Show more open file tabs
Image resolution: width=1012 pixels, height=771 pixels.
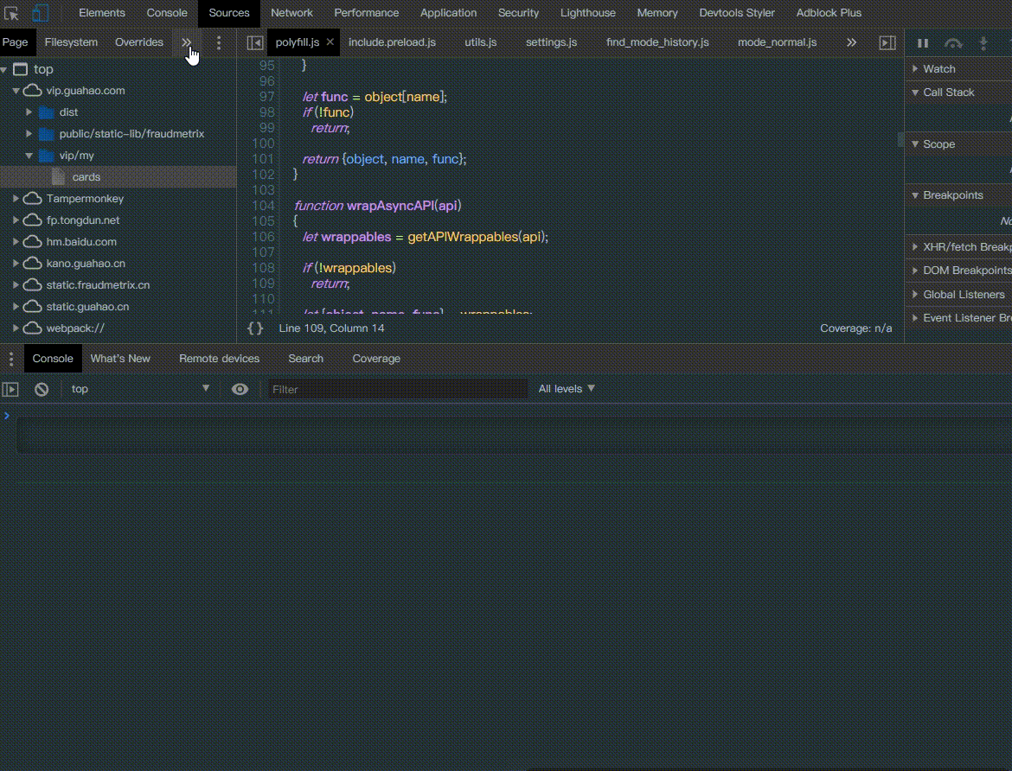pos(851,42)
